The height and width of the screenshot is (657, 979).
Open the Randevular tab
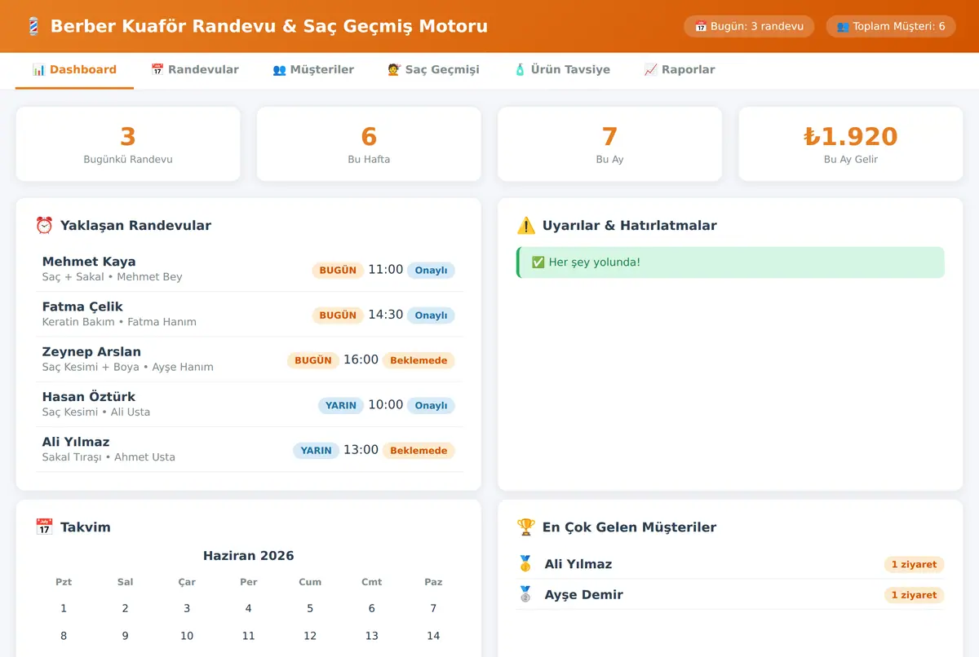tap(195, 70)
